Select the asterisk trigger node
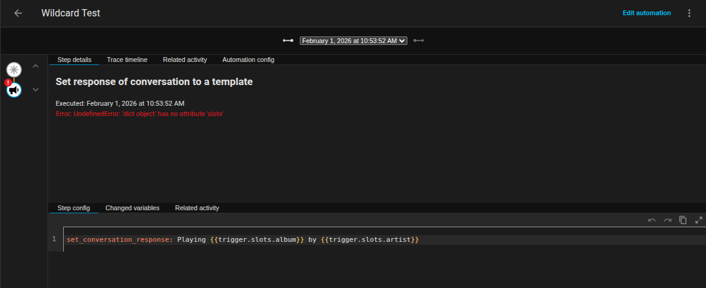This screenshot has height=288, width=706. [14, 69]
